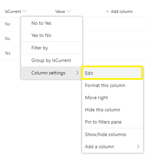This screenshot has width=147, height=157.
Task: Click the IsCurrent column header label
Action: pyautogui.click(x=13, y=11)
